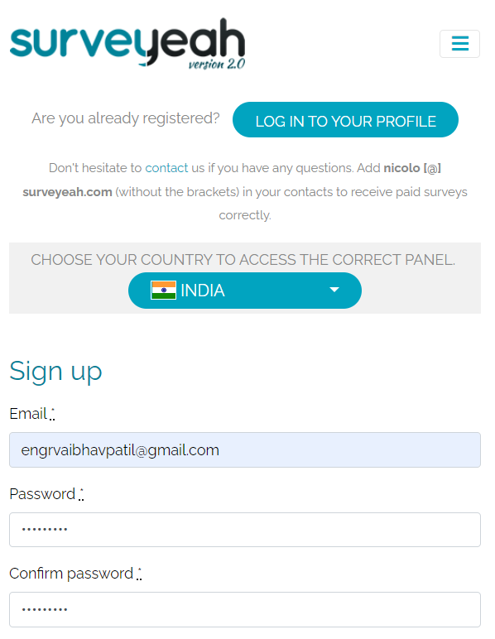495x639 pixels.
Task: Click the Email input field
Action: click(245, 450)
